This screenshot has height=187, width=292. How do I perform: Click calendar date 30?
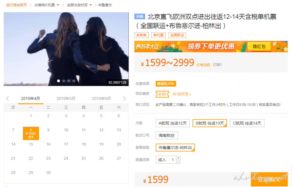[x=48, y=173]
